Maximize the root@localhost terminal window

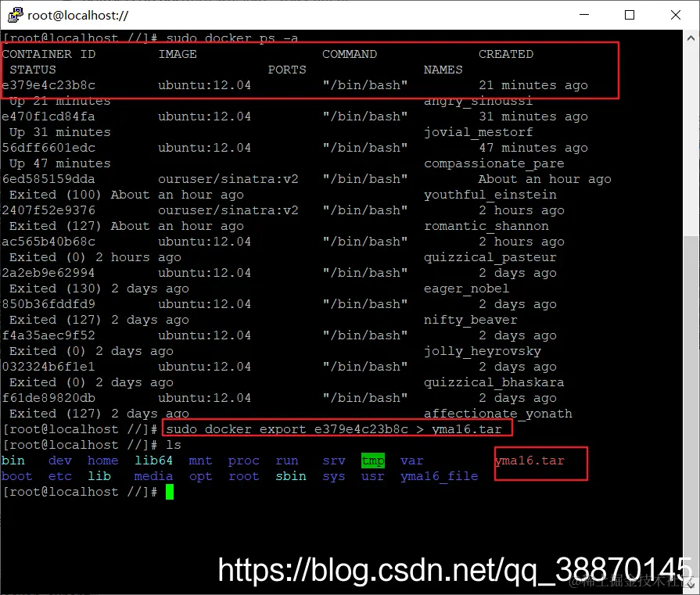[630, 15]
